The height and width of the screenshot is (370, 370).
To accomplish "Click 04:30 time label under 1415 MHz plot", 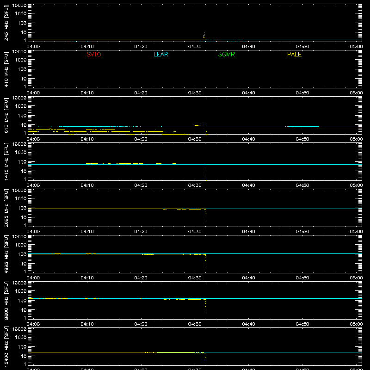I will coord(195,185).
